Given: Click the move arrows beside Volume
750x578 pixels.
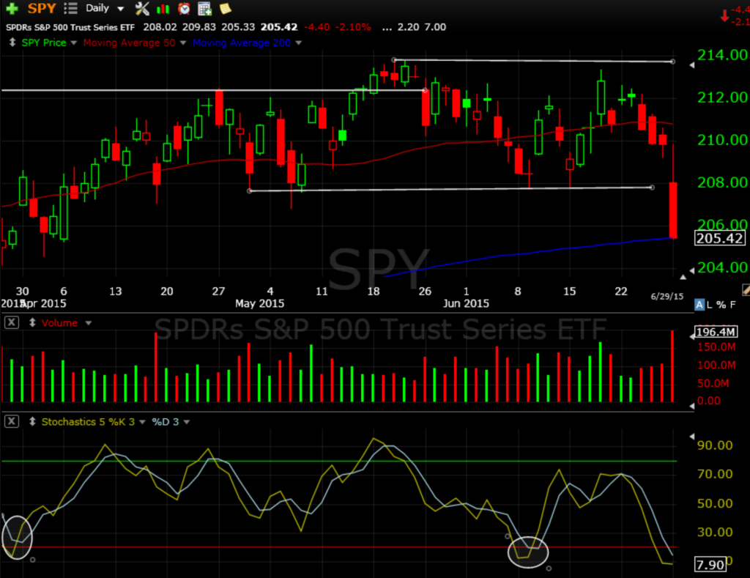Looking at the screenshot, I should pos(32,322).
